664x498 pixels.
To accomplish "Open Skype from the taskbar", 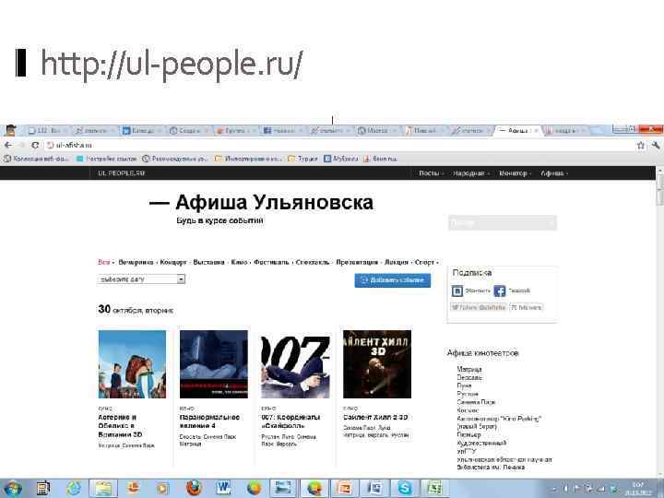I will pyautogui.click(x=405, y=488).
